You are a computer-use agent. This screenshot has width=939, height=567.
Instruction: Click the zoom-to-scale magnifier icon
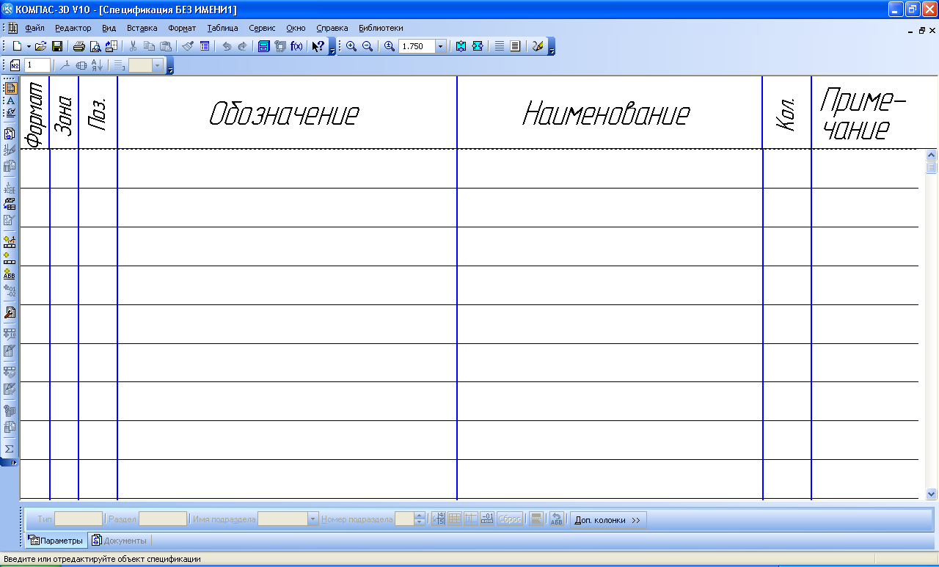click(x=390, y=46)
